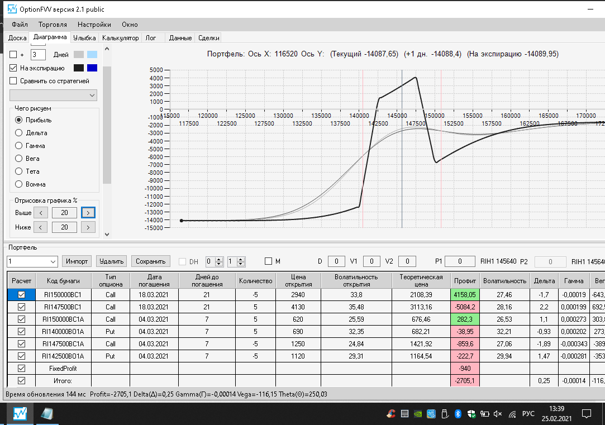Click the Выше decrease arrow button
The width and height of the screenshot is (605, 425).
point(41,213)
